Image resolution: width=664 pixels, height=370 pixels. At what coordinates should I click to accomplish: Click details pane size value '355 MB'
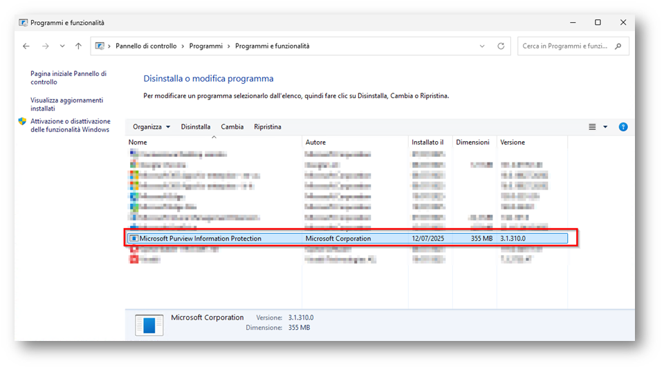[x=299, y=328]
